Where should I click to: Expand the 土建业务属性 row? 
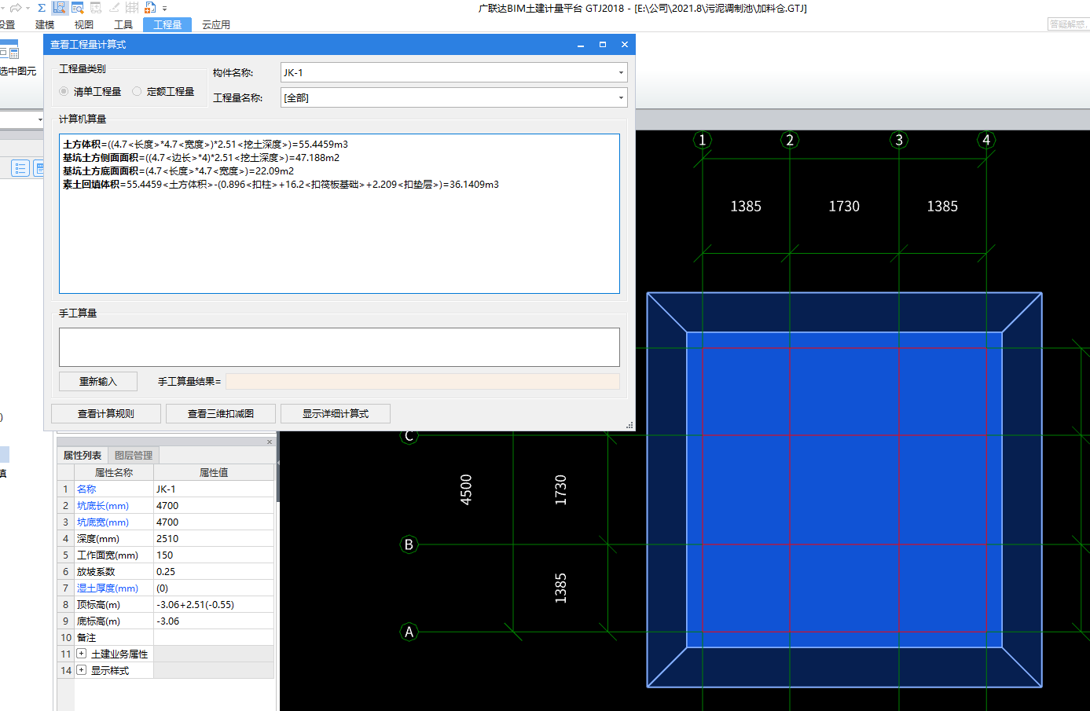pyautogui.click(x=81, y=654)
